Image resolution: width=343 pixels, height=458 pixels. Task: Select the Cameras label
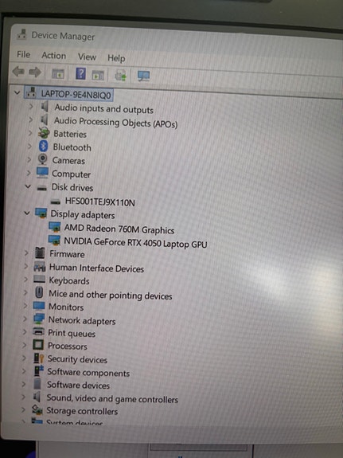pyautogui.click(x=68, y=160)
